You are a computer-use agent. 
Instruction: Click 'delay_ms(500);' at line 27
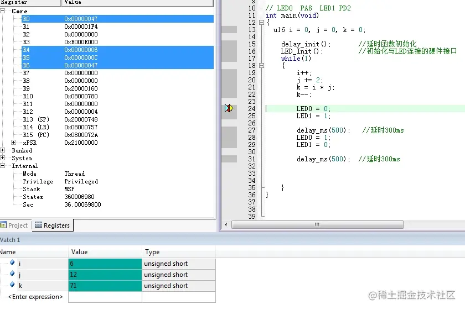[x=323, y=130]
